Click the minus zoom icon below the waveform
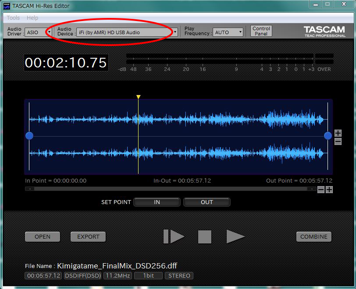The height and width of the screenshot is (289, 356). (321, 189)
